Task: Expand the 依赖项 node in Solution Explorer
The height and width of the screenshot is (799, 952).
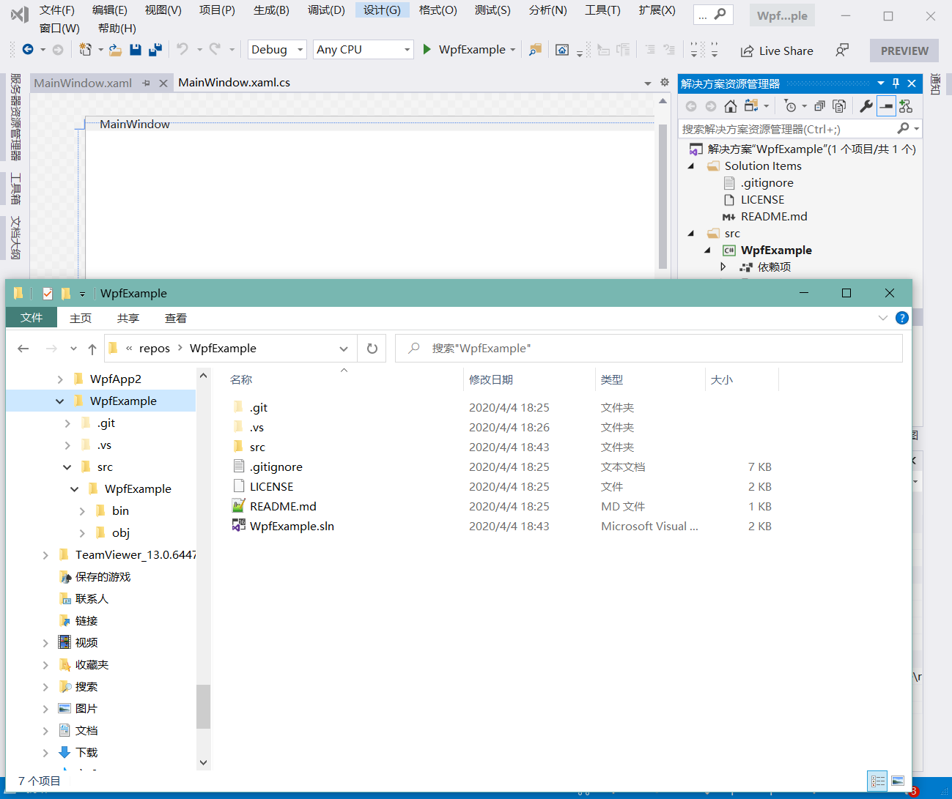Action: (723, 267)
